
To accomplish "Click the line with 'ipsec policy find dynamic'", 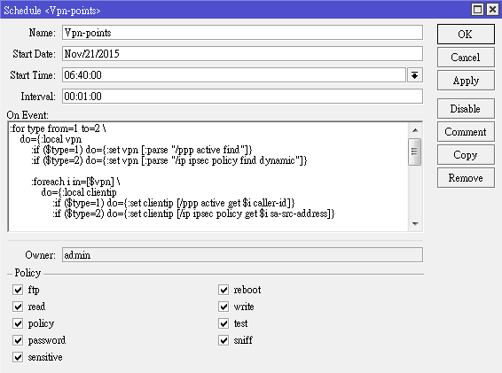I will click(169, 160).
